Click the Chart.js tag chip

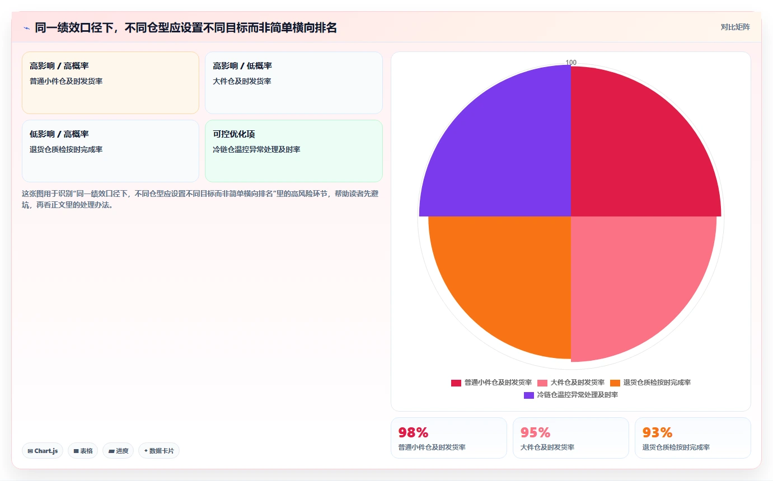pos(43,451)
